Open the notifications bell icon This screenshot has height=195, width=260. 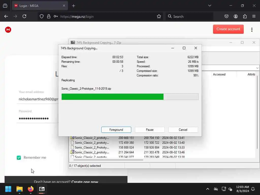pos(253,189)
